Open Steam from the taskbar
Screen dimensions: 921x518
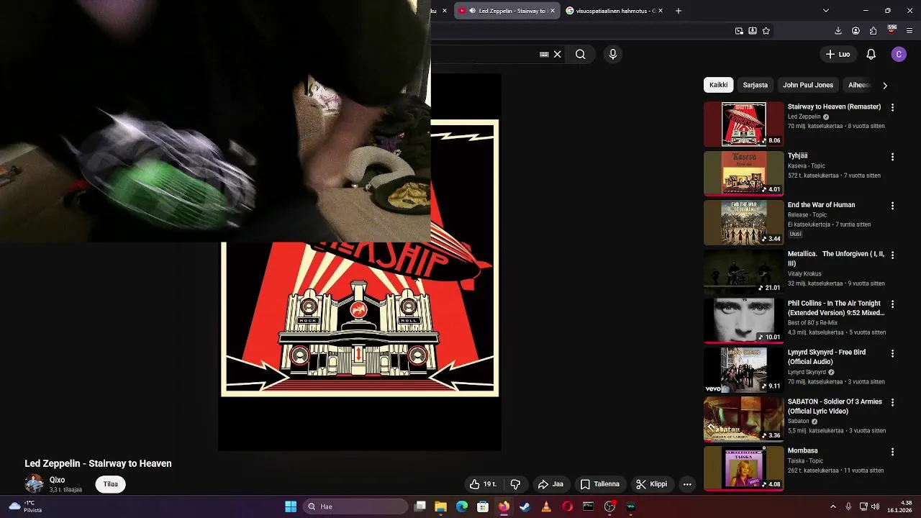[525, 506]
